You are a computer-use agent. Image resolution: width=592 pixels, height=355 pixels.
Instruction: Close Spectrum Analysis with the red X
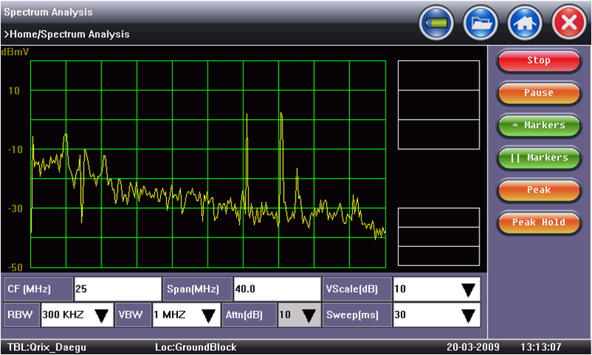coord(569,23)
